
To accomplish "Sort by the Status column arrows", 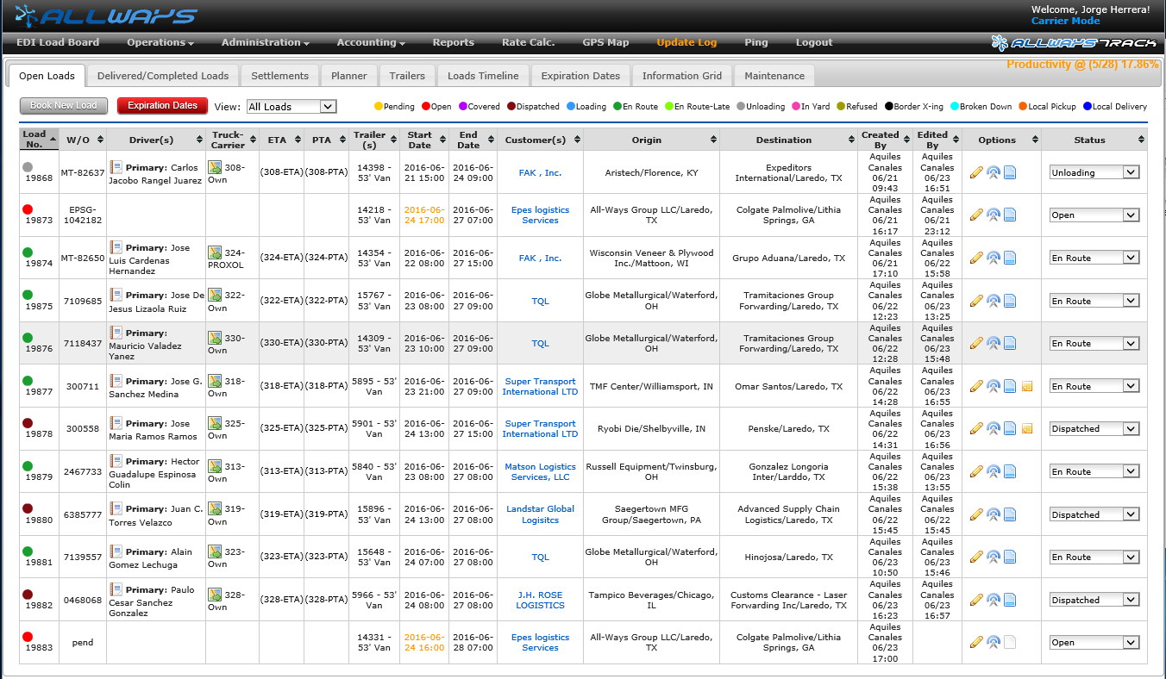I will (x=1142, y=140).
